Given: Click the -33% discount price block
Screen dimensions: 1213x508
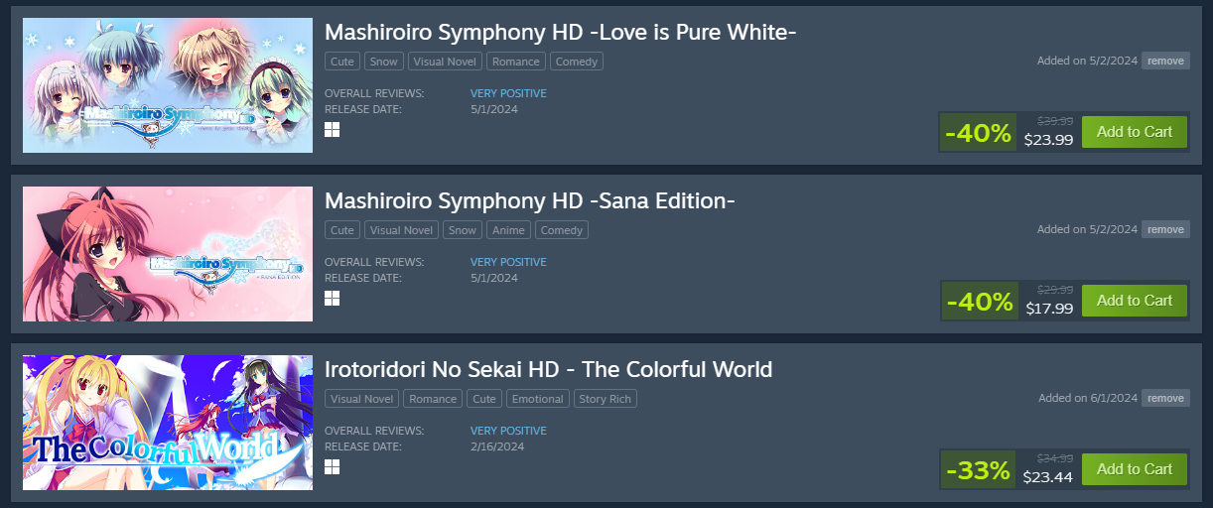Looking at the screenshot, I should (x=1009, y=469).
